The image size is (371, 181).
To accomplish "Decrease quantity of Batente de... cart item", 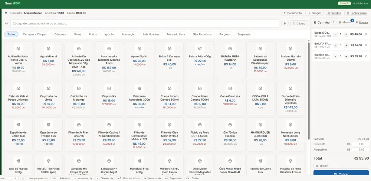I will click(x=335, y=56).
